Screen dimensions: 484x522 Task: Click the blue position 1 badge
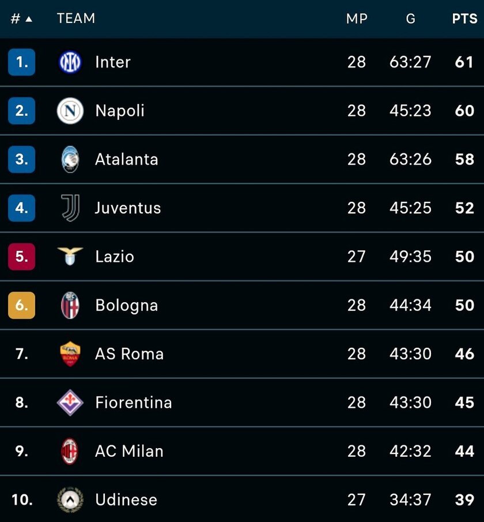click(22, 62)
